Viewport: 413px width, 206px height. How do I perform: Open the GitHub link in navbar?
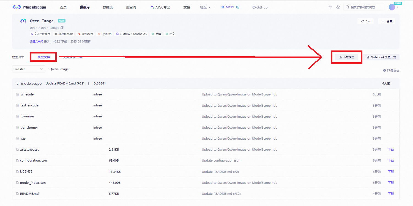tap(260, 7)
